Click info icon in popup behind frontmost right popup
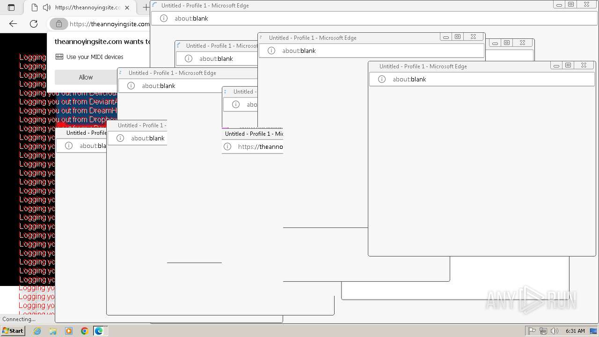This screenshot has height=337, width=599. [x=271, y=51]
